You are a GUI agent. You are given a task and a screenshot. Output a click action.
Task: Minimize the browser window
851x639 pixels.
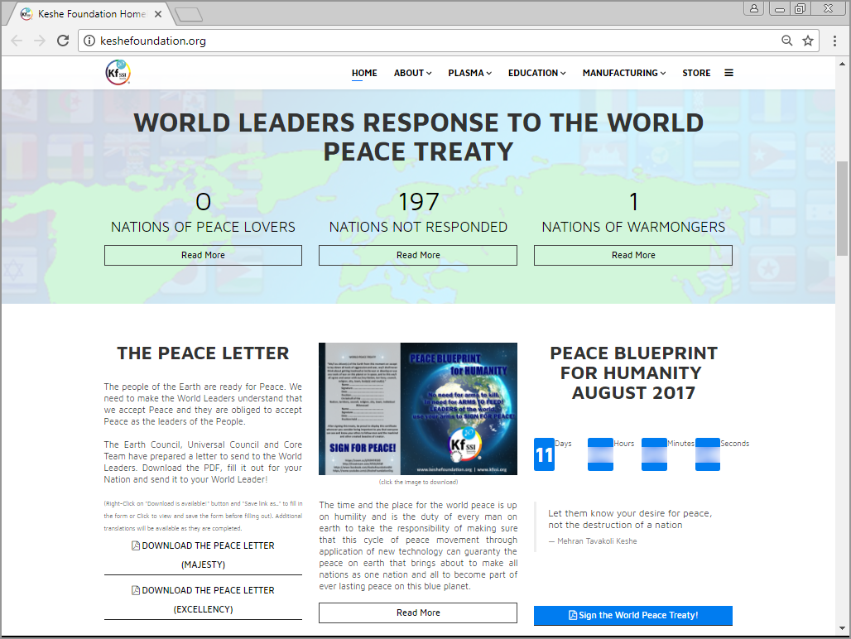(779, 8)
